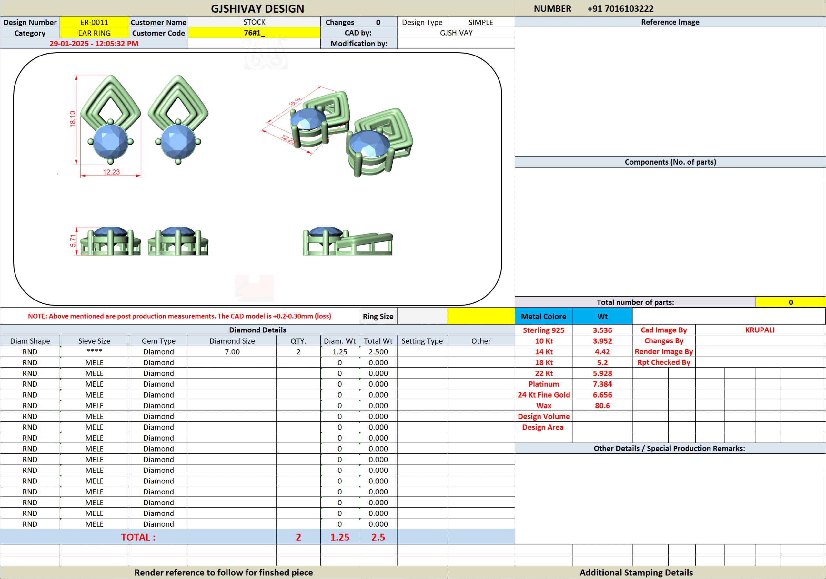This screenshot has height=579, width=826.
Task: Click the side view earring profile image
Action: click(348, 241)
